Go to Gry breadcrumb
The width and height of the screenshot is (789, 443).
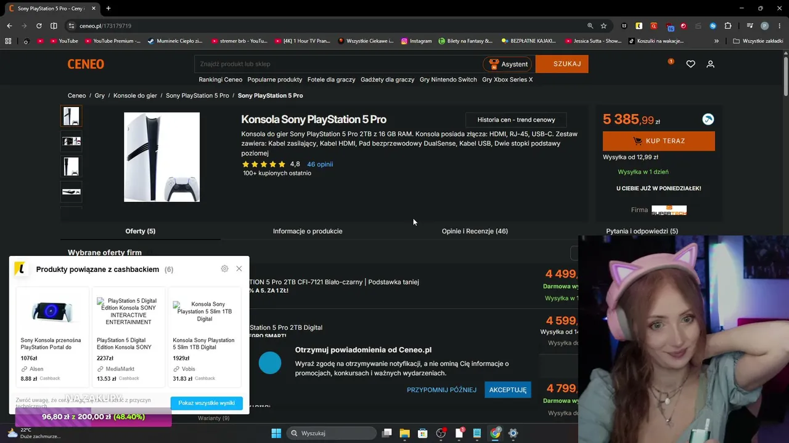pos(100,95)
